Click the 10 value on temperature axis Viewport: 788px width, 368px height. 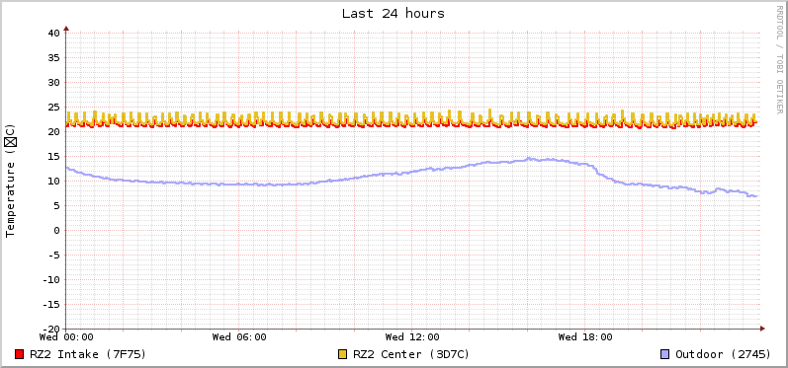[54, 181]
